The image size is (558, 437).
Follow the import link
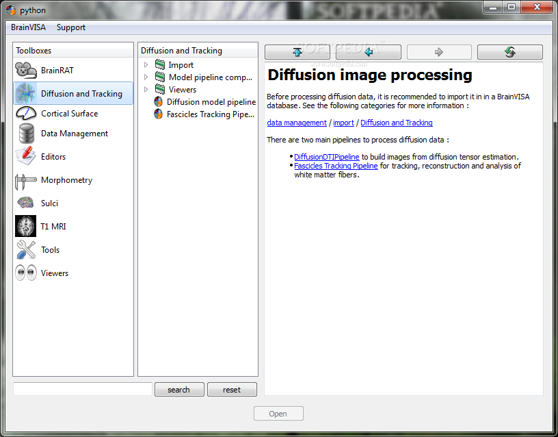343,123
